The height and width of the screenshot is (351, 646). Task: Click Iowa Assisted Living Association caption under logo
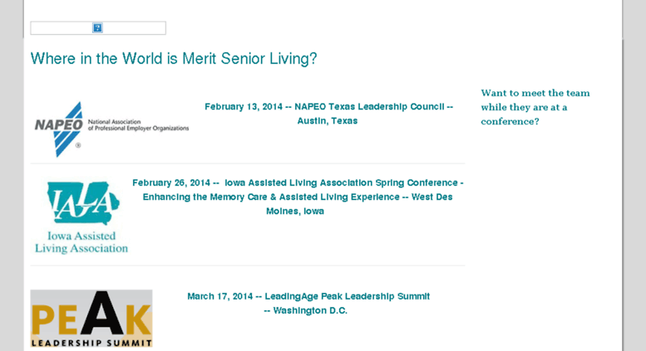click(x=81, y=242)
